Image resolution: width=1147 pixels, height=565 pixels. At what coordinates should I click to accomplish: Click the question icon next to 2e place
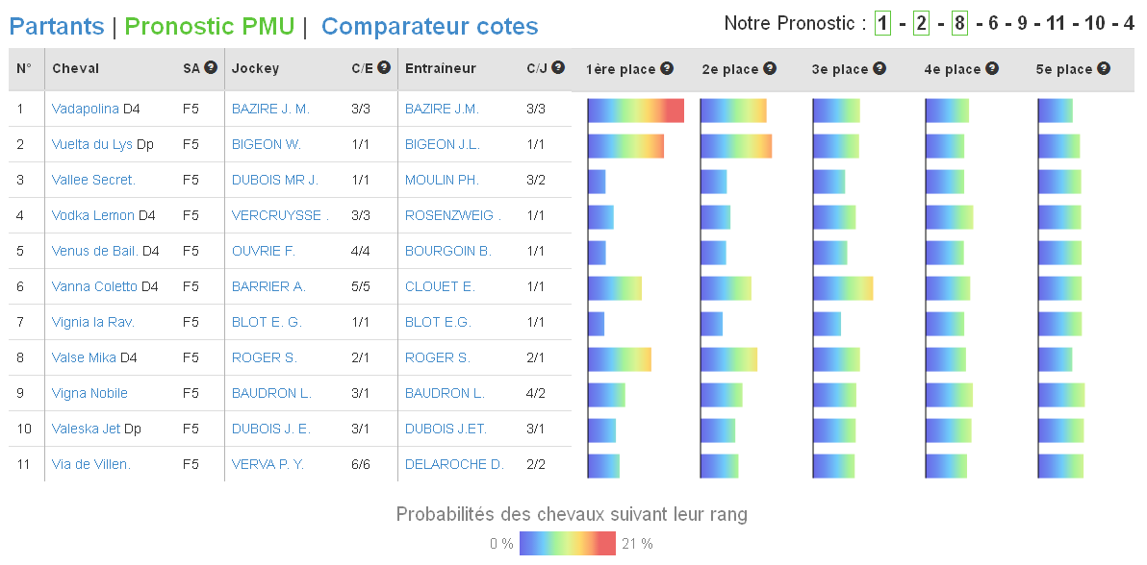[770, 68]
